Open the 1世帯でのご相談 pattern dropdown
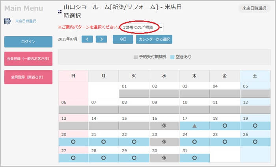This screenshot has width=276, height=167. pyautogui.click(x=142, y=27)
